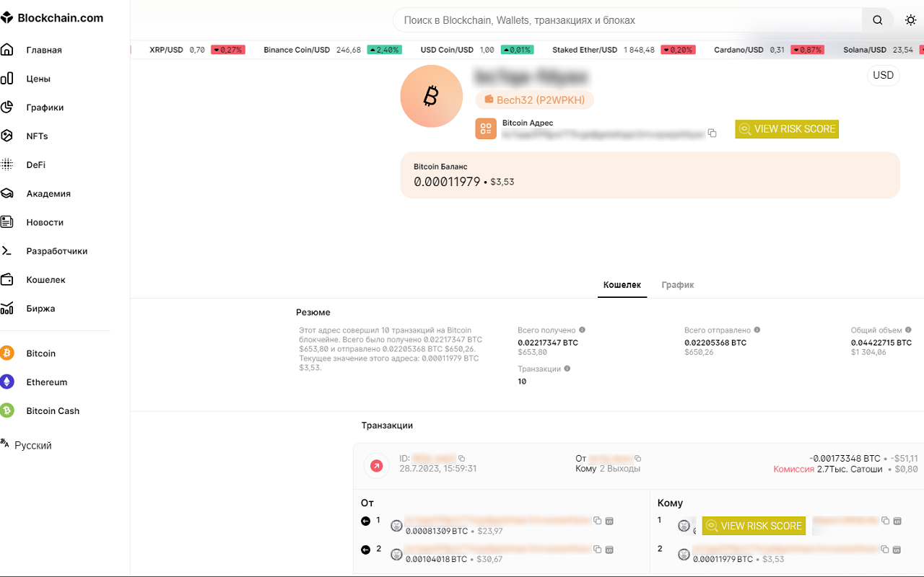Click avatar icon of output 2 address

tap(684, 555)
